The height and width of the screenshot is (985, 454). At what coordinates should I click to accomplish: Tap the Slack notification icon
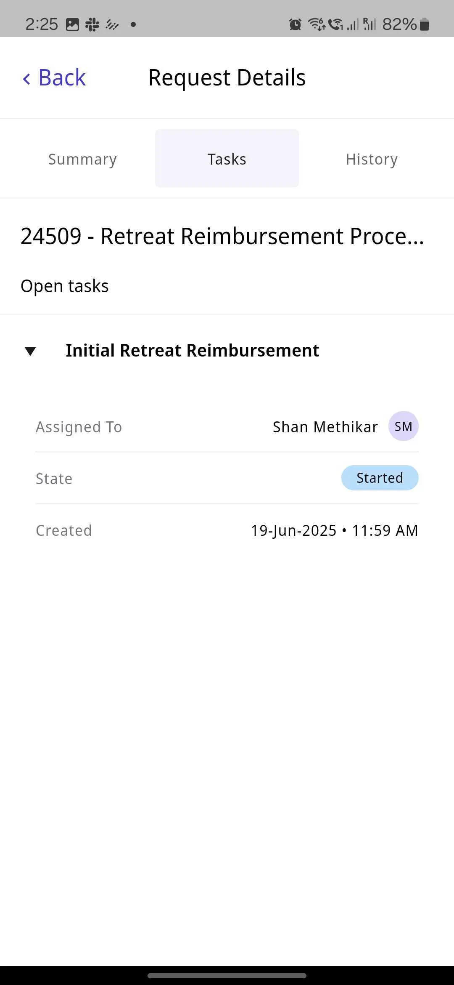click(x=92, y=25)
